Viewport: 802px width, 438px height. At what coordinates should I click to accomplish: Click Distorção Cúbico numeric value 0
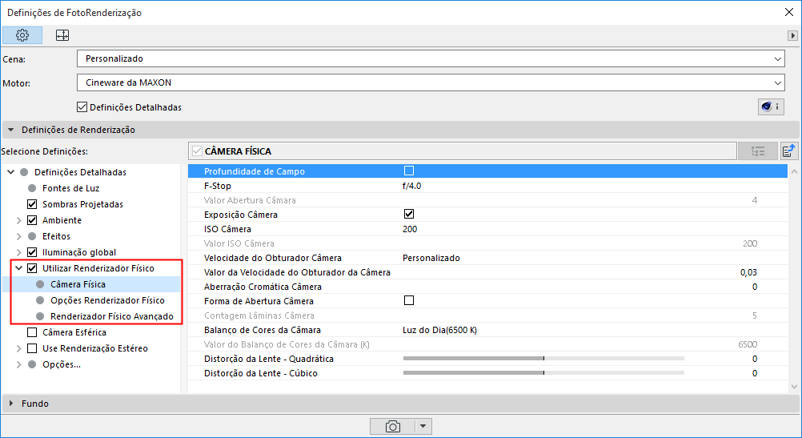755,373
